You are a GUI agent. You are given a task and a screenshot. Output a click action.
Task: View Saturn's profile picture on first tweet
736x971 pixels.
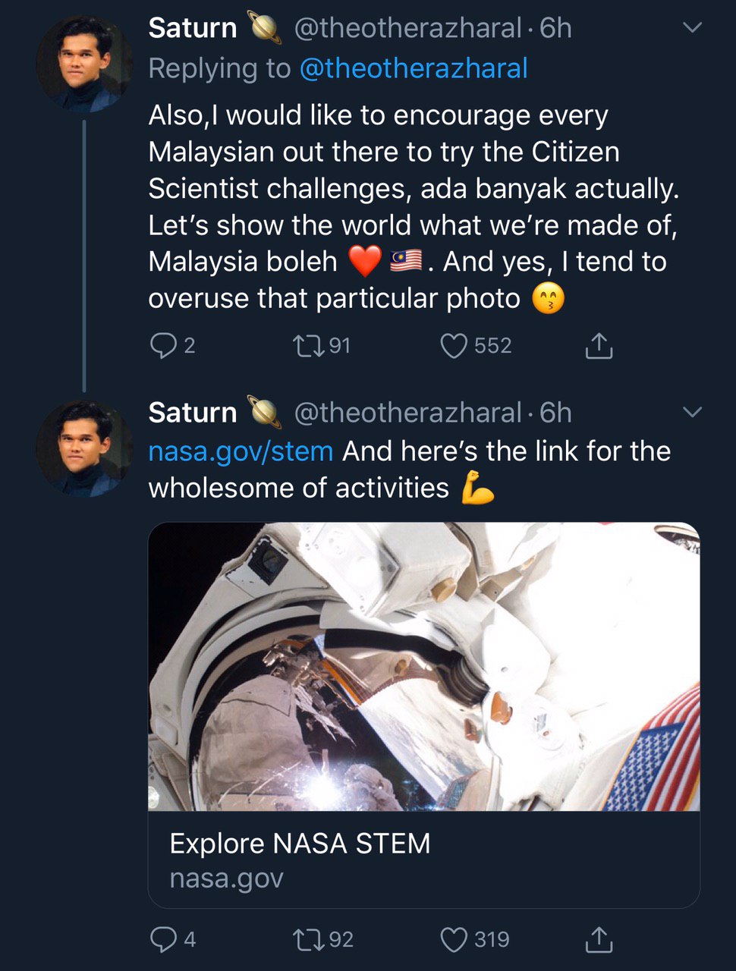click(x=83, y=63)
